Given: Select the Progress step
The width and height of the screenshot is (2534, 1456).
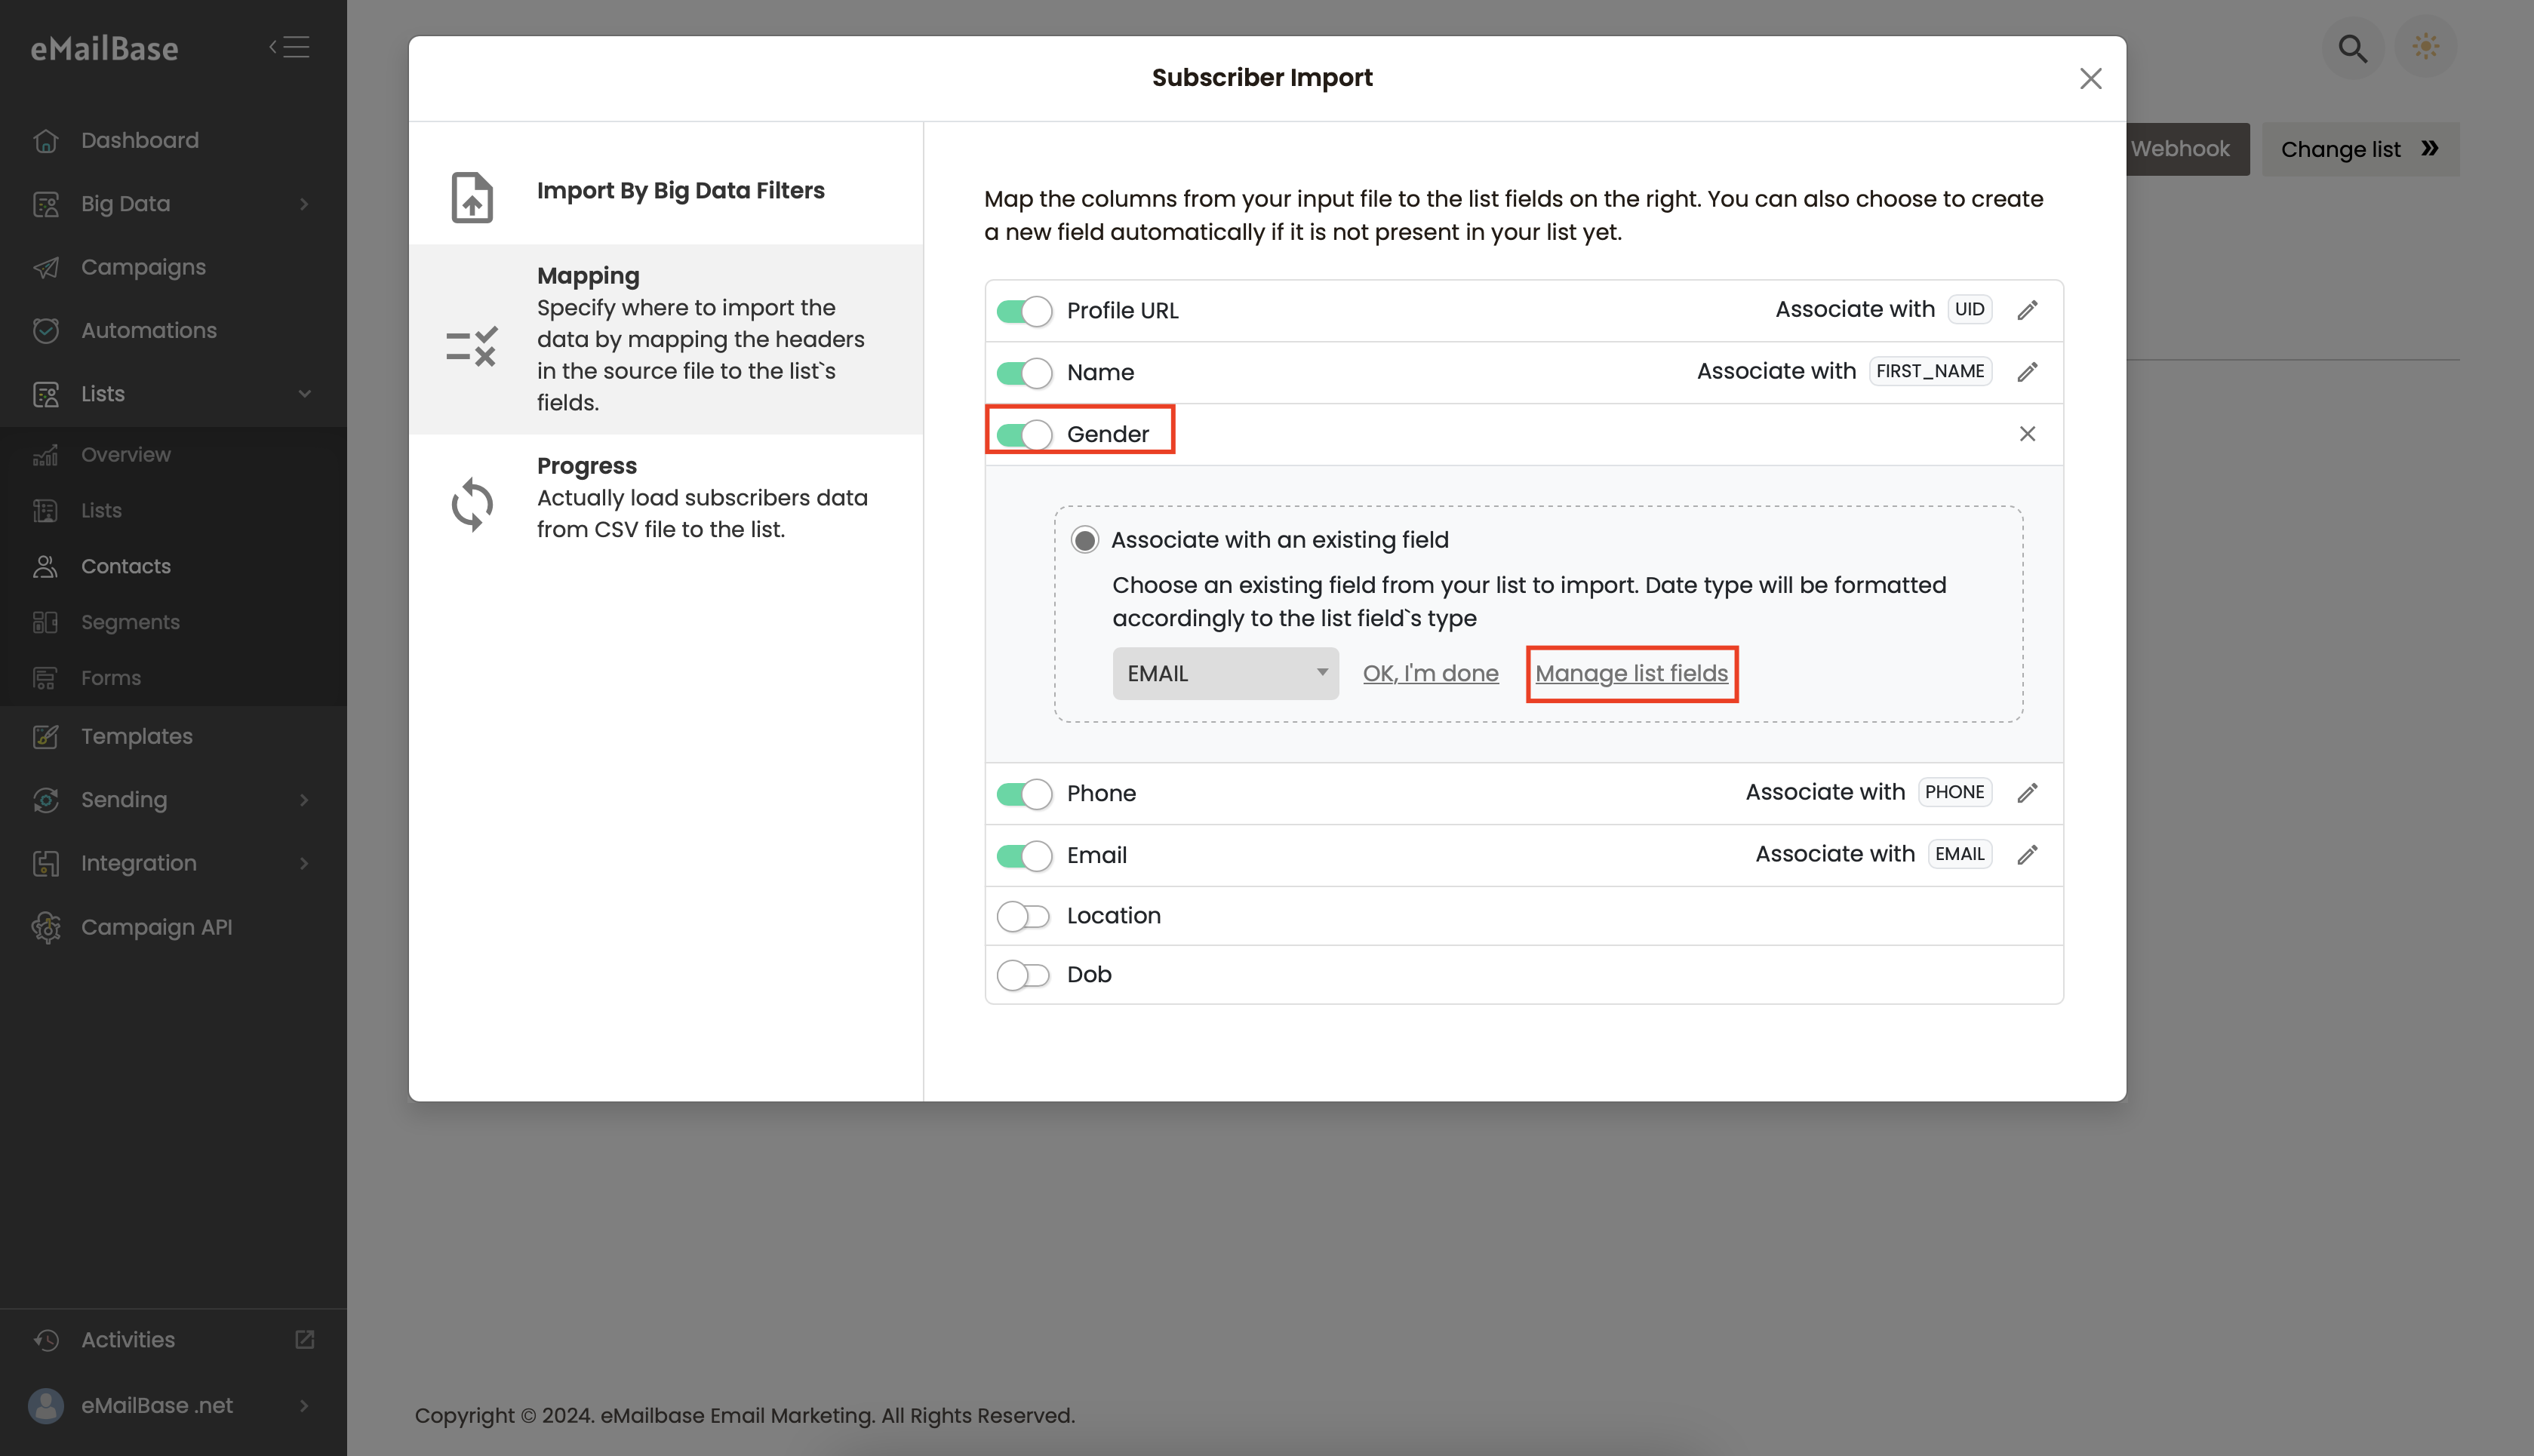Looking at the screenshot, I should pos(666,498).
